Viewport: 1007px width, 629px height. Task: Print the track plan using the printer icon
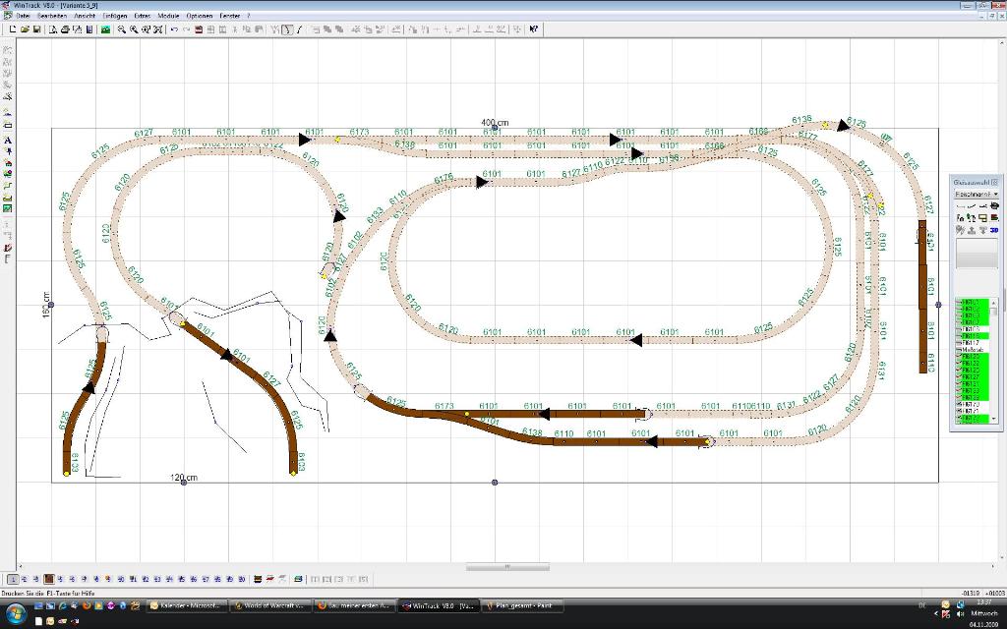pos(65,29)
